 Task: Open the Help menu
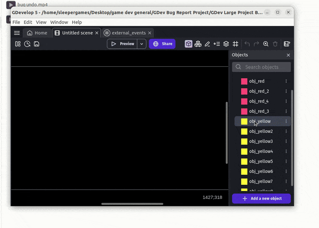(x=77, y=22)
